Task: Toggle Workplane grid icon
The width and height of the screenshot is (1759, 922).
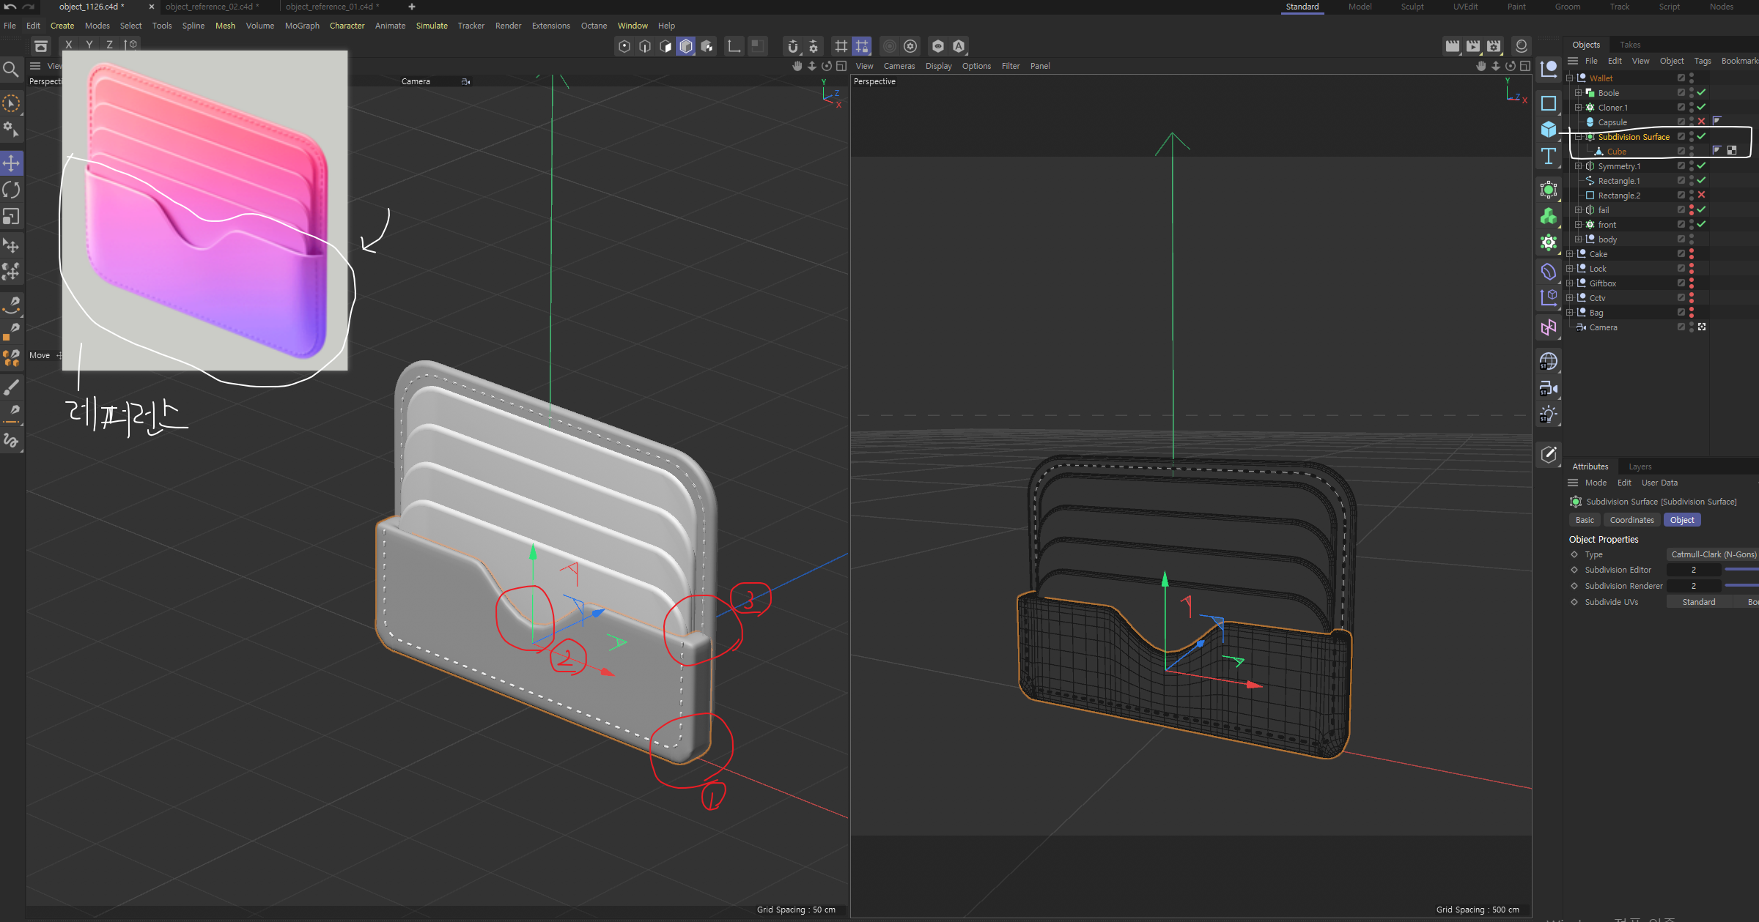Action: [841, 46]
